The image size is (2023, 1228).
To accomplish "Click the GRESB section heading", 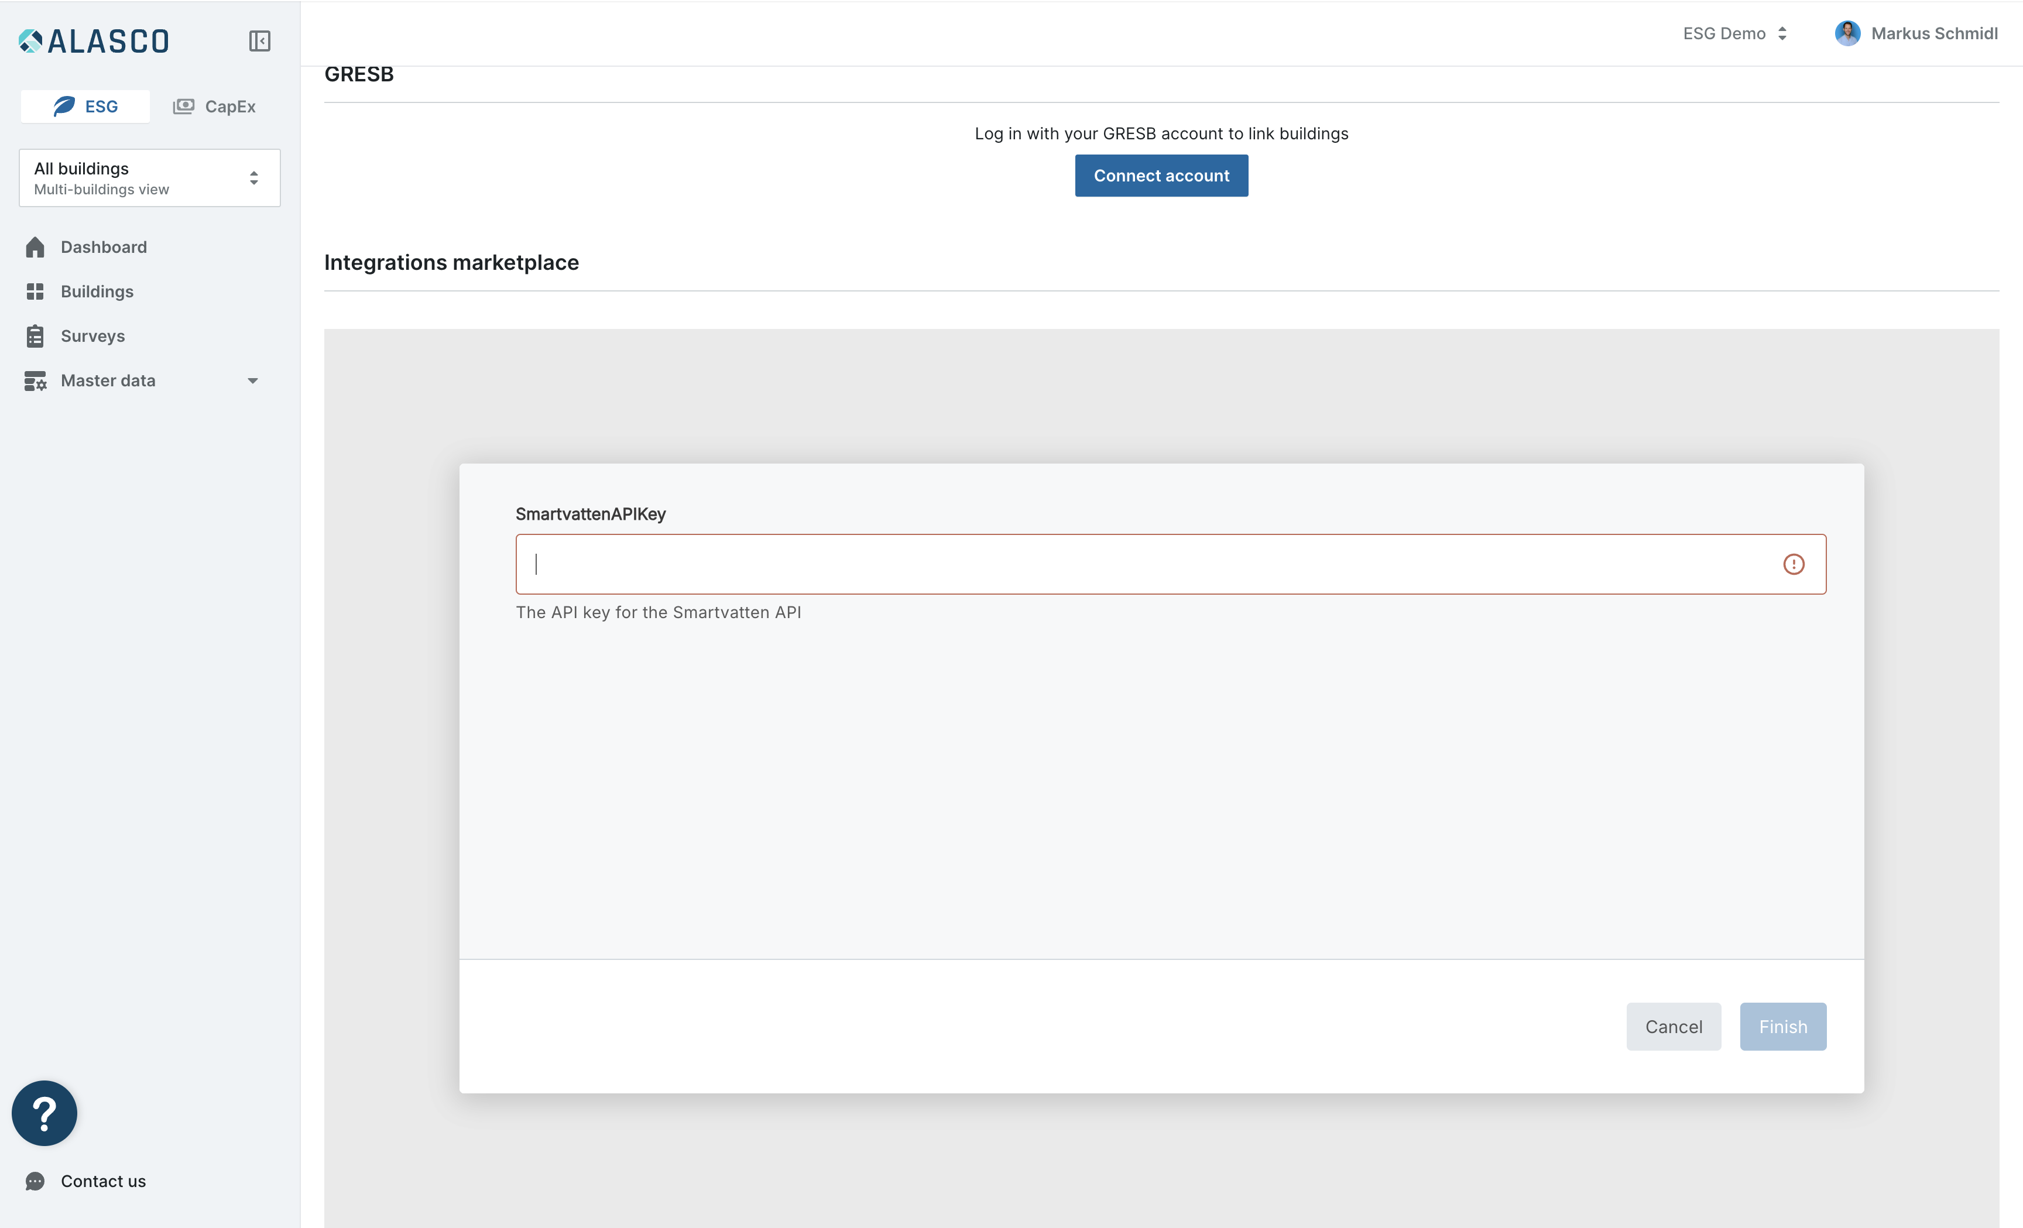I will click(359, 74).
